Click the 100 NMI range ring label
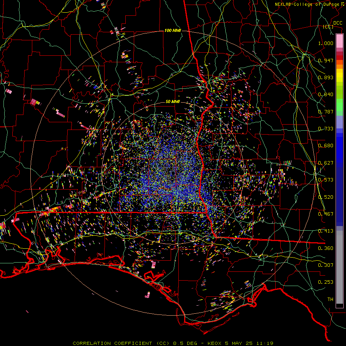This screenshot has height=346, width=346. click(x=173, y=30)
